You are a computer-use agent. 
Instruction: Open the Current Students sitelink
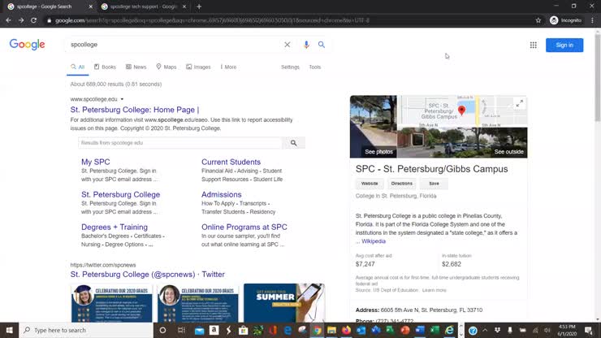coord(231,162)
